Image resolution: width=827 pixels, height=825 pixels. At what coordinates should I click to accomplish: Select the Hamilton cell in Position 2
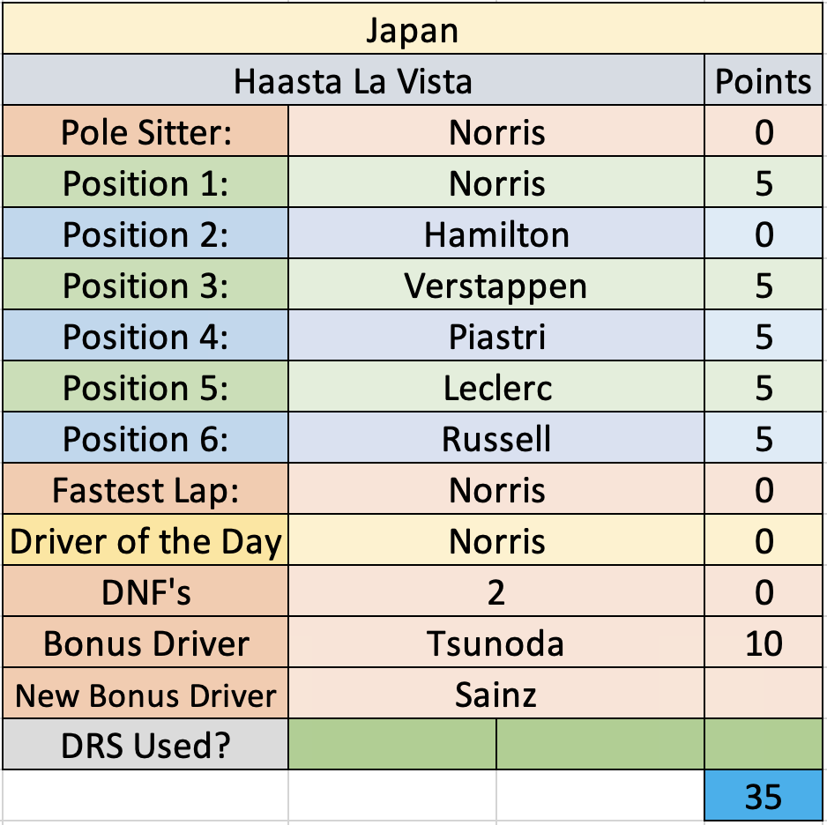click(x=496, y=233)
